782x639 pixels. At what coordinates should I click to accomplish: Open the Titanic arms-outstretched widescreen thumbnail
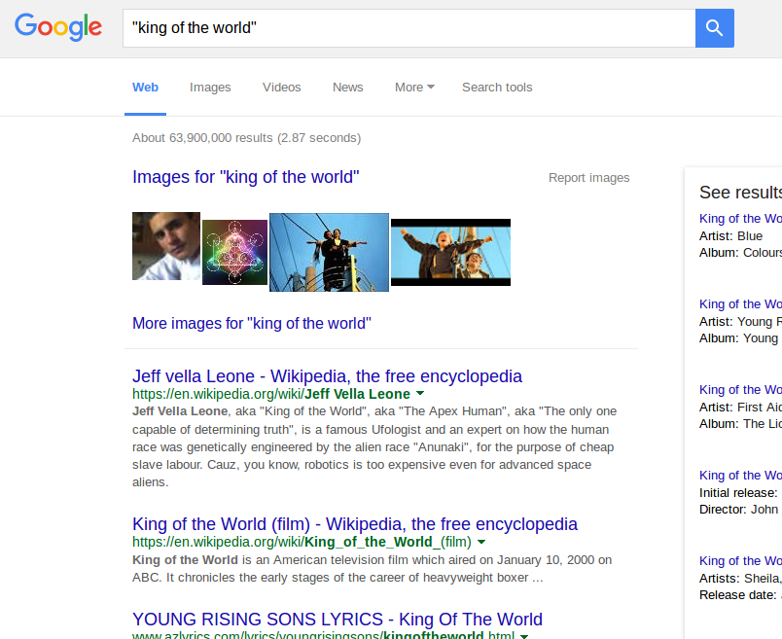(x=451, y=253)
